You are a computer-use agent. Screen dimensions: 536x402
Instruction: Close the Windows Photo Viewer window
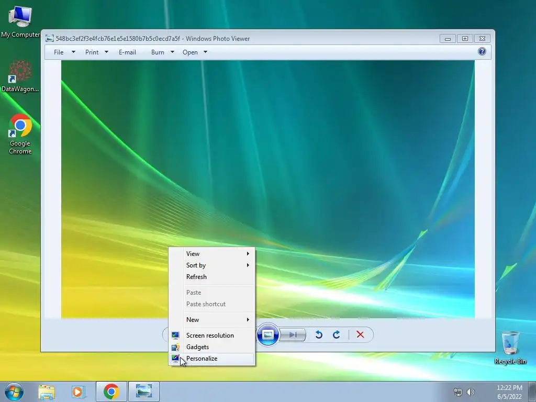coord(482,39)
